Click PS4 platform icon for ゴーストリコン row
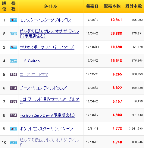Screen dimensions: 144x148 (x=14, y=88)
